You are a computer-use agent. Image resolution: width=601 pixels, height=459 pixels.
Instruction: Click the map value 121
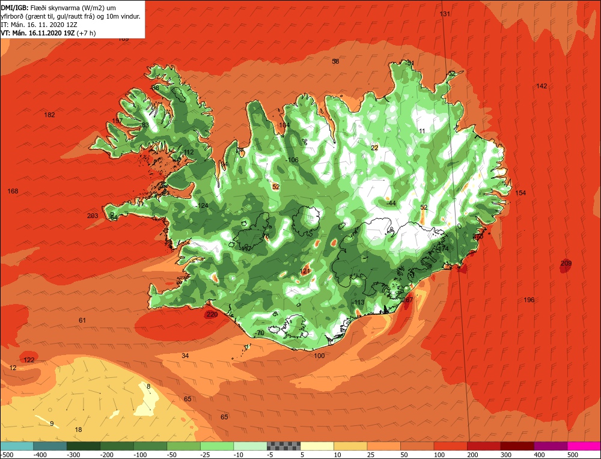pyautogui.click(x=305, y=272)
